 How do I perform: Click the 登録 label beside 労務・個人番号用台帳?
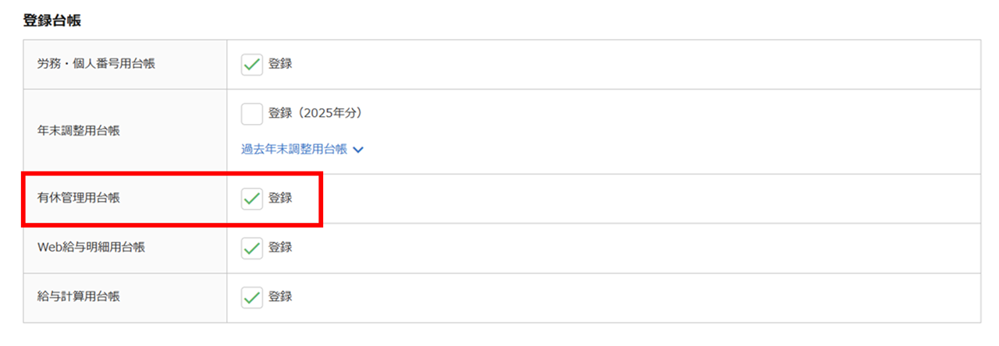pyautogui.click(x=280, y=65)
